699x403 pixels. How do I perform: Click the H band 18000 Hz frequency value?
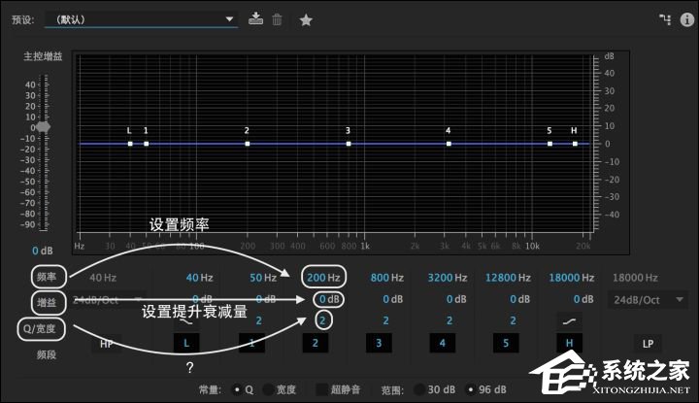tap(572, 278)
